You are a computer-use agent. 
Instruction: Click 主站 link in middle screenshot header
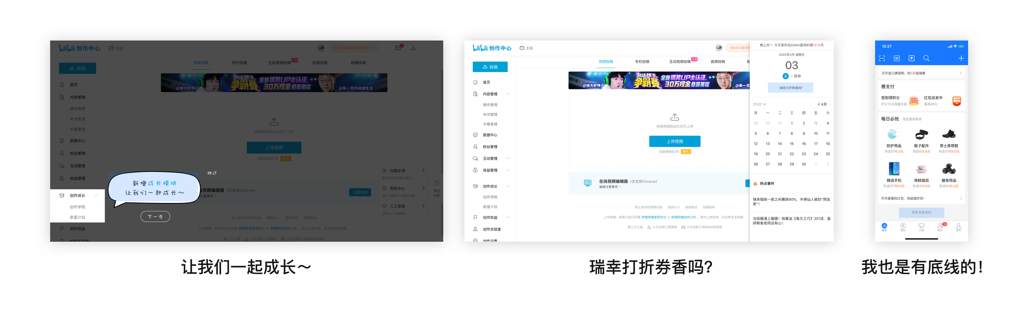coord(526,48)
